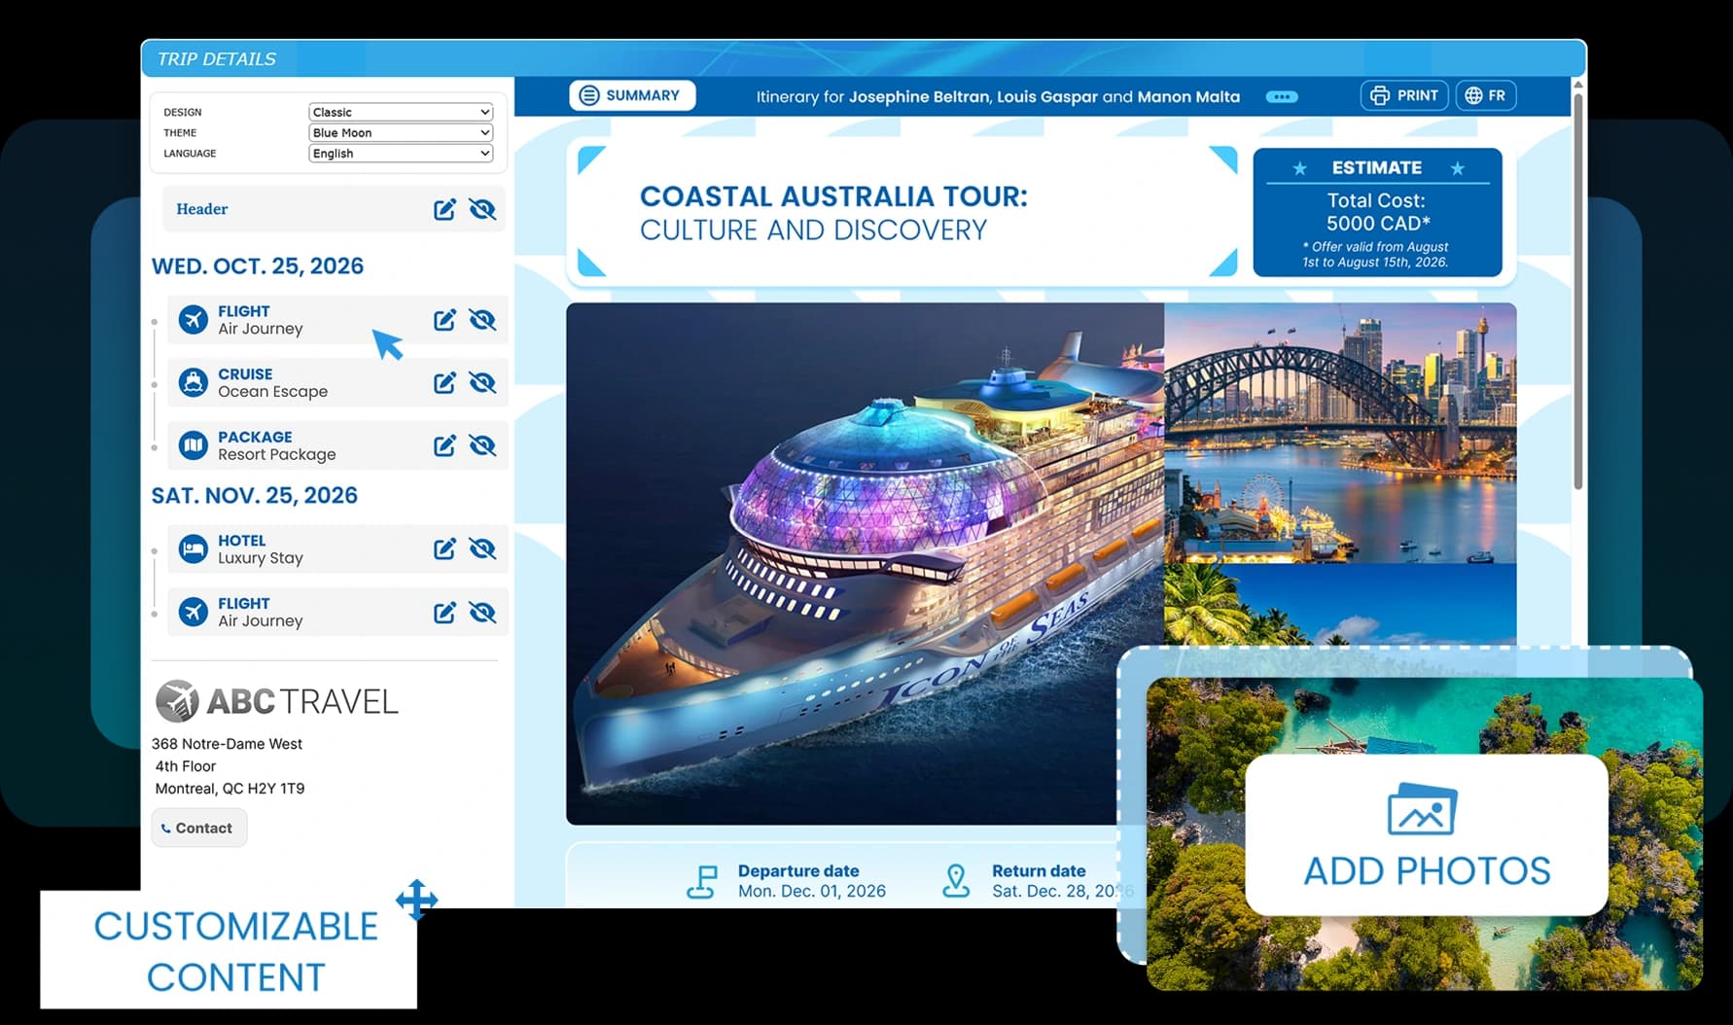The image size is (1733, 1025).
Task: Click the airplane icon of Nov. 25 Flight
Action: (194, 613)
